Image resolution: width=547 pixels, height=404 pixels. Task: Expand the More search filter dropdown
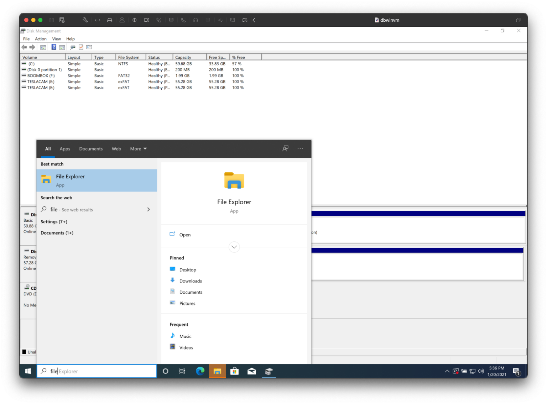pyautogui.click(x=138, y=149)
